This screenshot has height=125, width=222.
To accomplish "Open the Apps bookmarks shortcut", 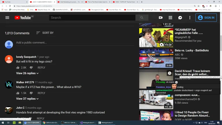I will pos(5,10).
